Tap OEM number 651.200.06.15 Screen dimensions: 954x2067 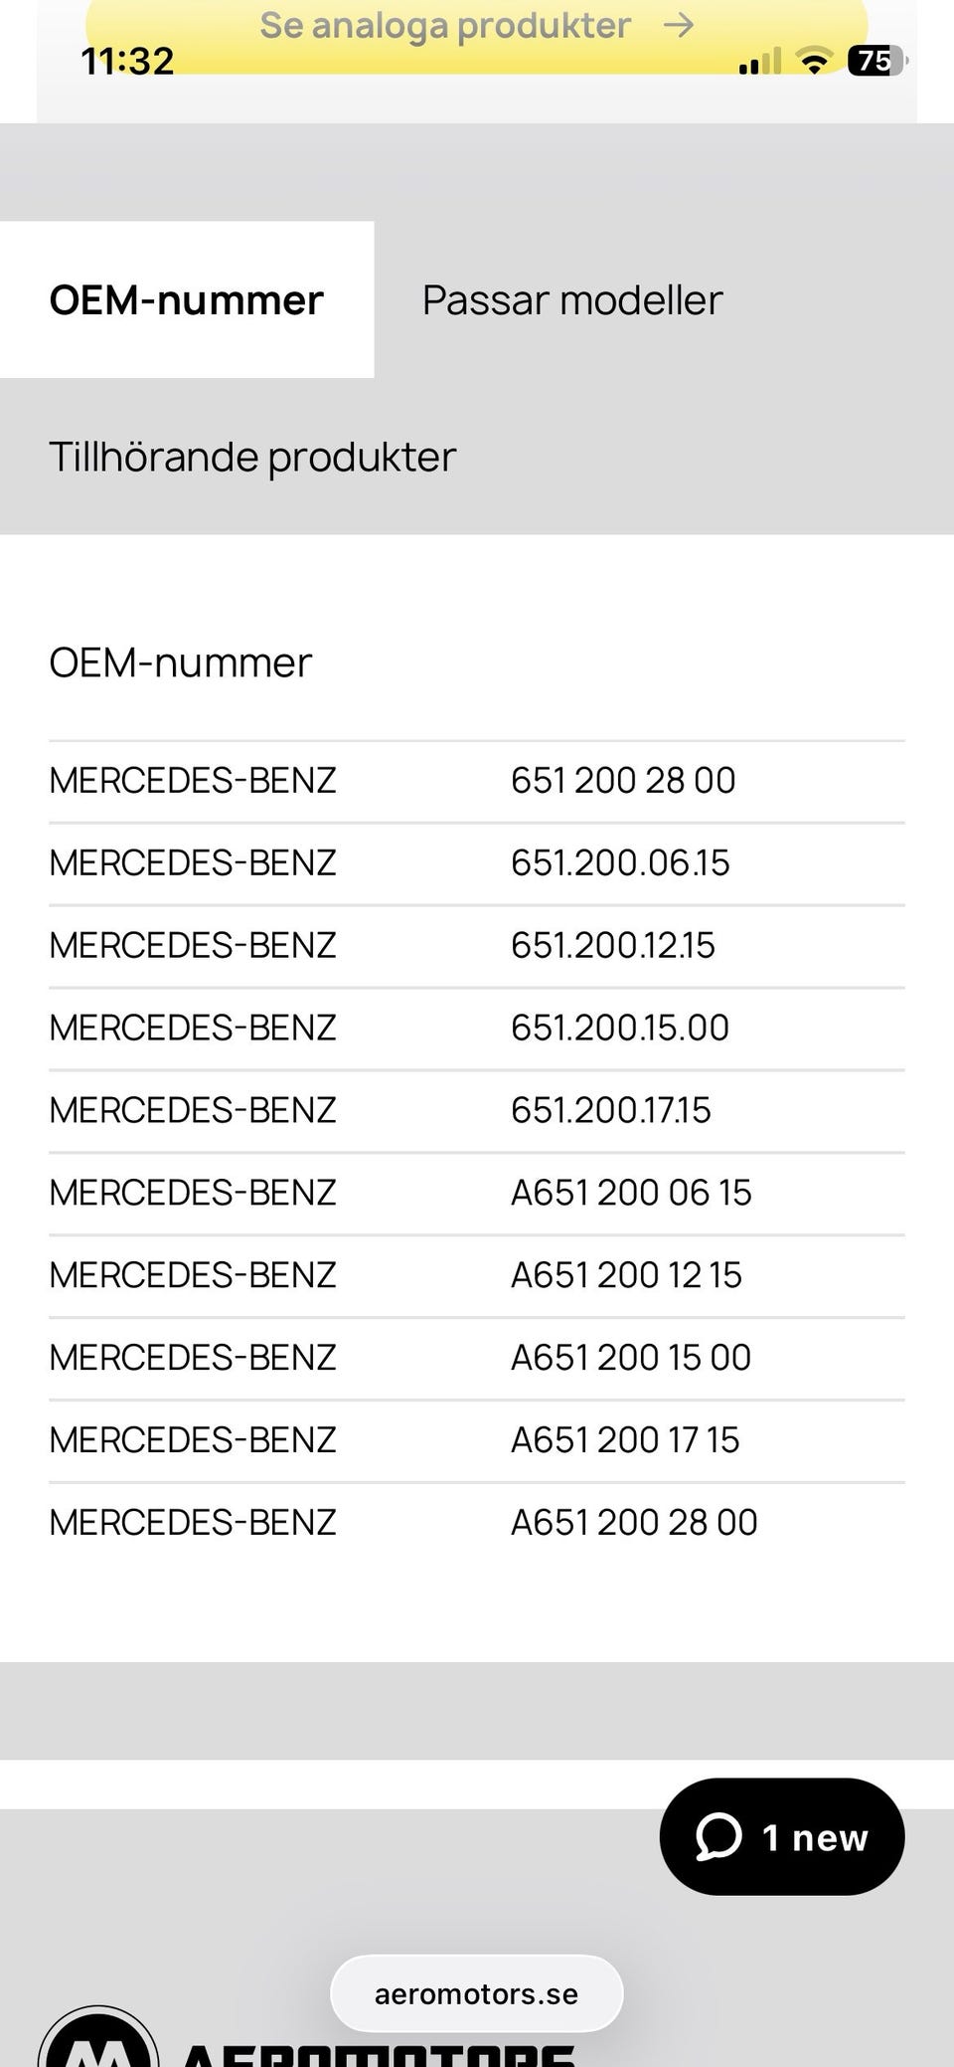(620, 863)
